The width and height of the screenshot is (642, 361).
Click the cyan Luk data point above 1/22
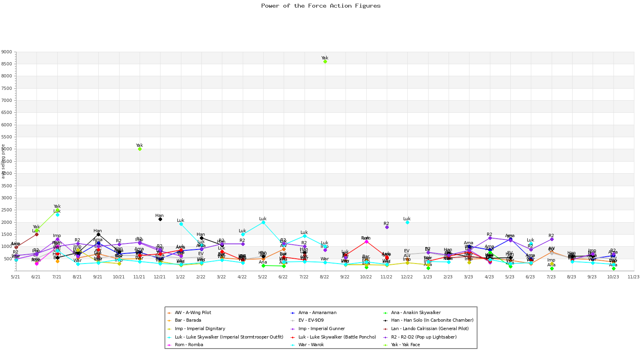pyautogui.click(x=181, y=224)
